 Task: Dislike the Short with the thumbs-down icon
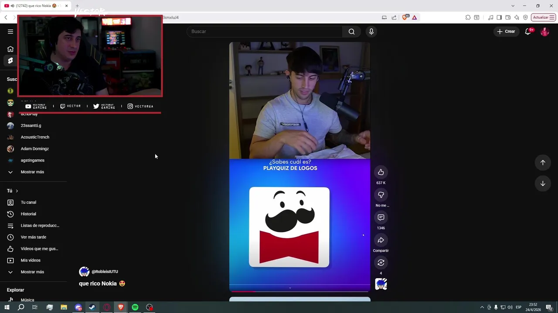point(381,195)
